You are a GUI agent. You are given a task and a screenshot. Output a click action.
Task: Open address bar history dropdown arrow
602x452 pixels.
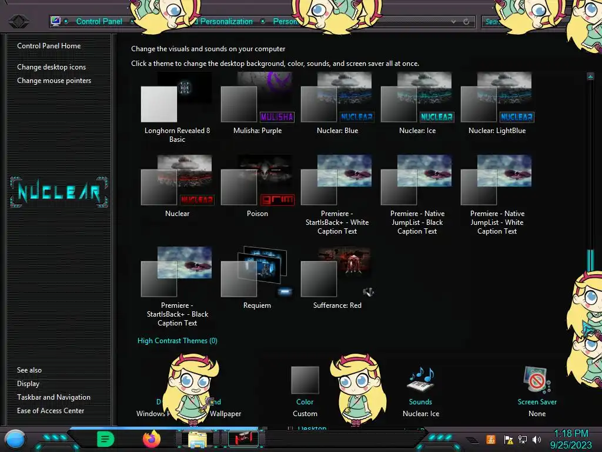pos(454,22)
